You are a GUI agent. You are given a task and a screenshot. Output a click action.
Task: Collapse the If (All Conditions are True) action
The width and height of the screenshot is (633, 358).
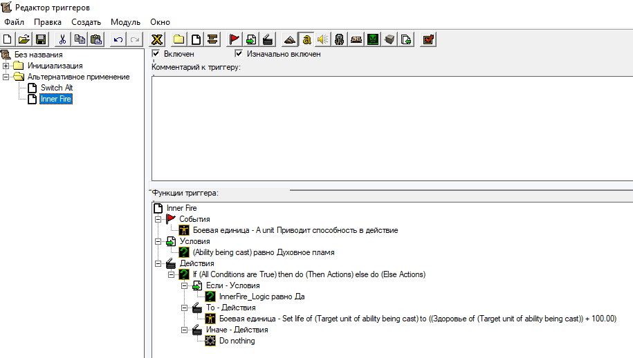coord(171,274)
